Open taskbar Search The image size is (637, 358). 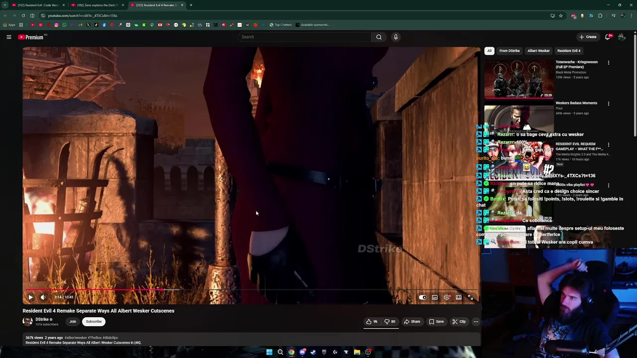pyautogui.click(x=280, y=352)
